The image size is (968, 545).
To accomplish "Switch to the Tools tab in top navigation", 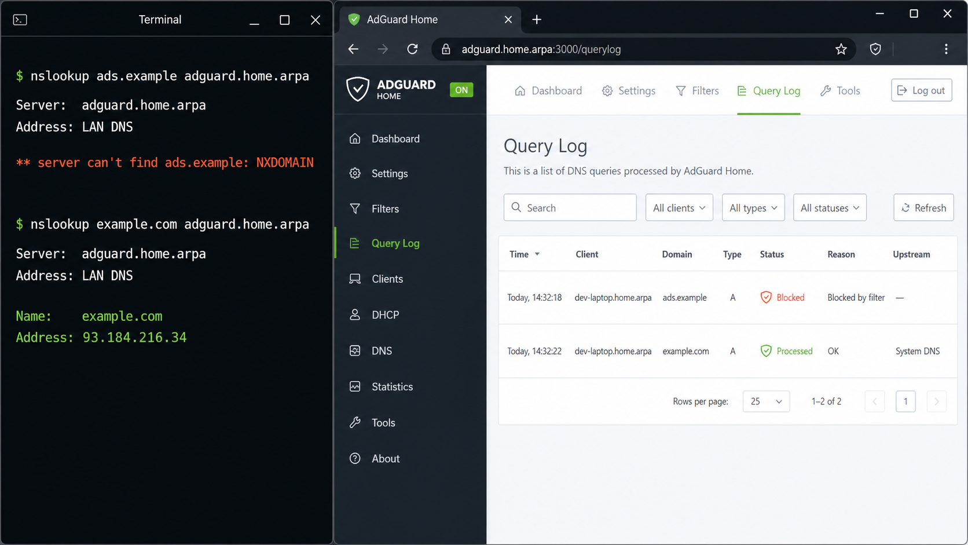I will (x=840, y=90).
